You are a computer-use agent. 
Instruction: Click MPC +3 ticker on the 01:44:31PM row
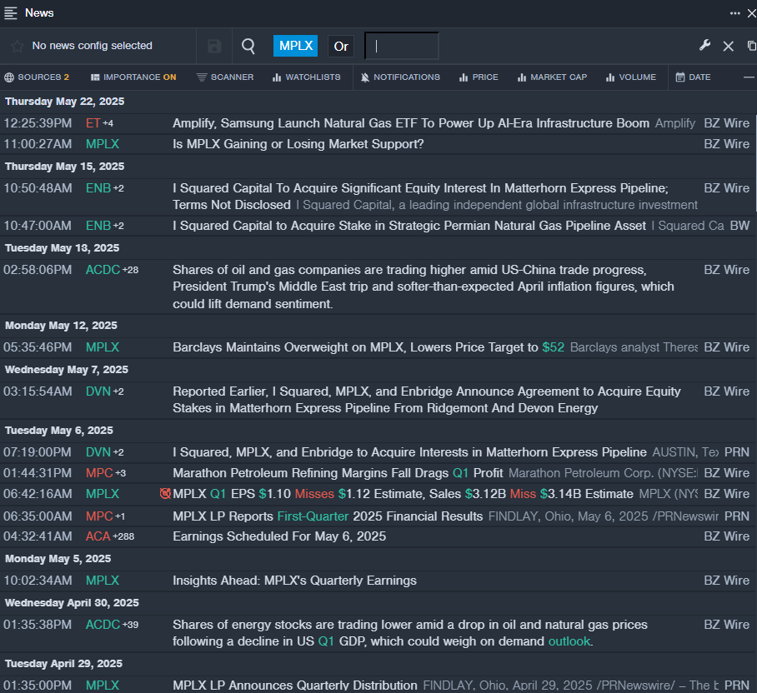click(x=99, y=473)
